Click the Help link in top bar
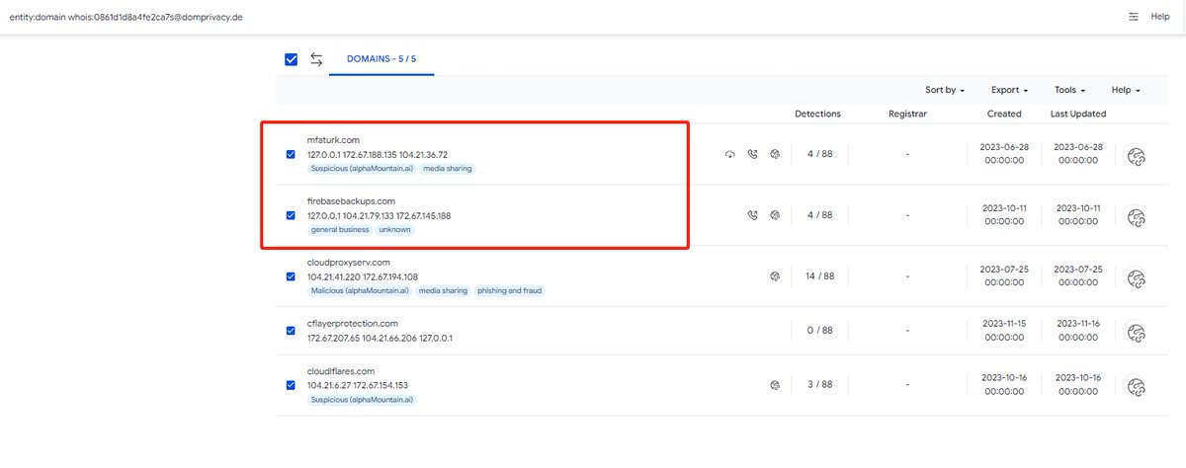Image resolution: width=1186 pixels, height=468 pixels. tap(1160, 17)
